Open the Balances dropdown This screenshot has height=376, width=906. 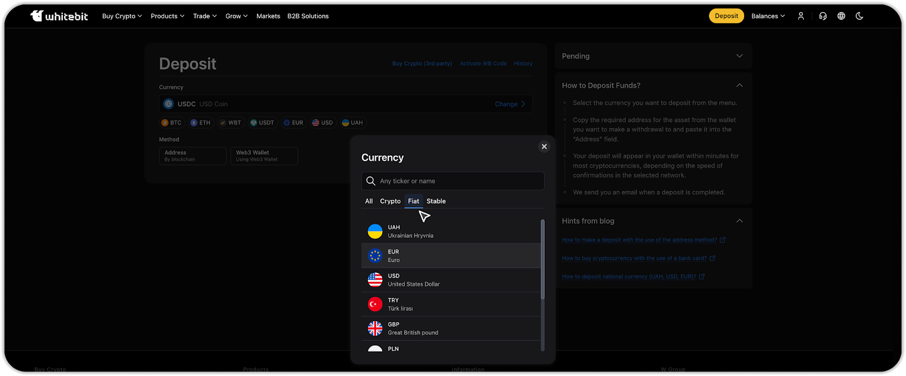coord(768,16)
